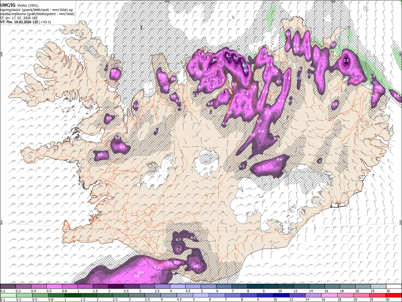Pick the lilac 14 swatch in lower legend row
The image size is (402, 302).
click(x=313, y=295)
